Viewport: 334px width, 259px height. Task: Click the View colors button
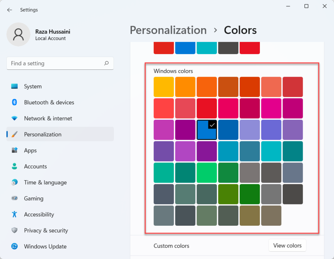tap(287, 245)
